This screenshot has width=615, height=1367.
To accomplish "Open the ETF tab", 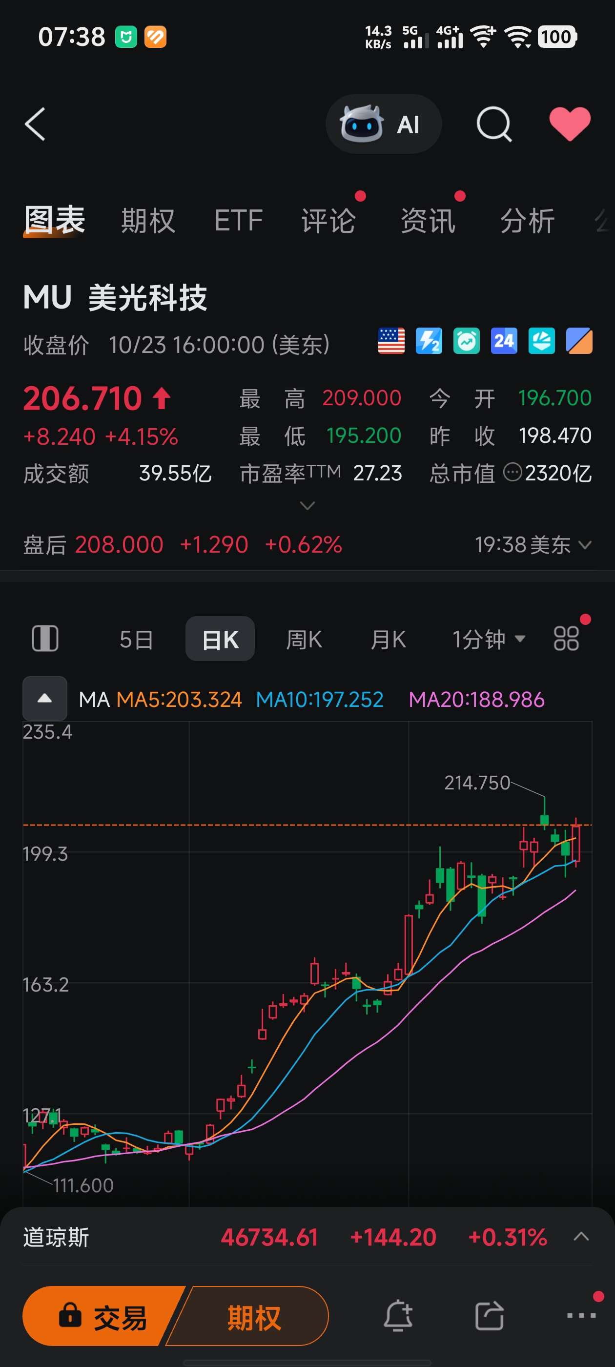I will pyautogui.click(x=239, y=220).
